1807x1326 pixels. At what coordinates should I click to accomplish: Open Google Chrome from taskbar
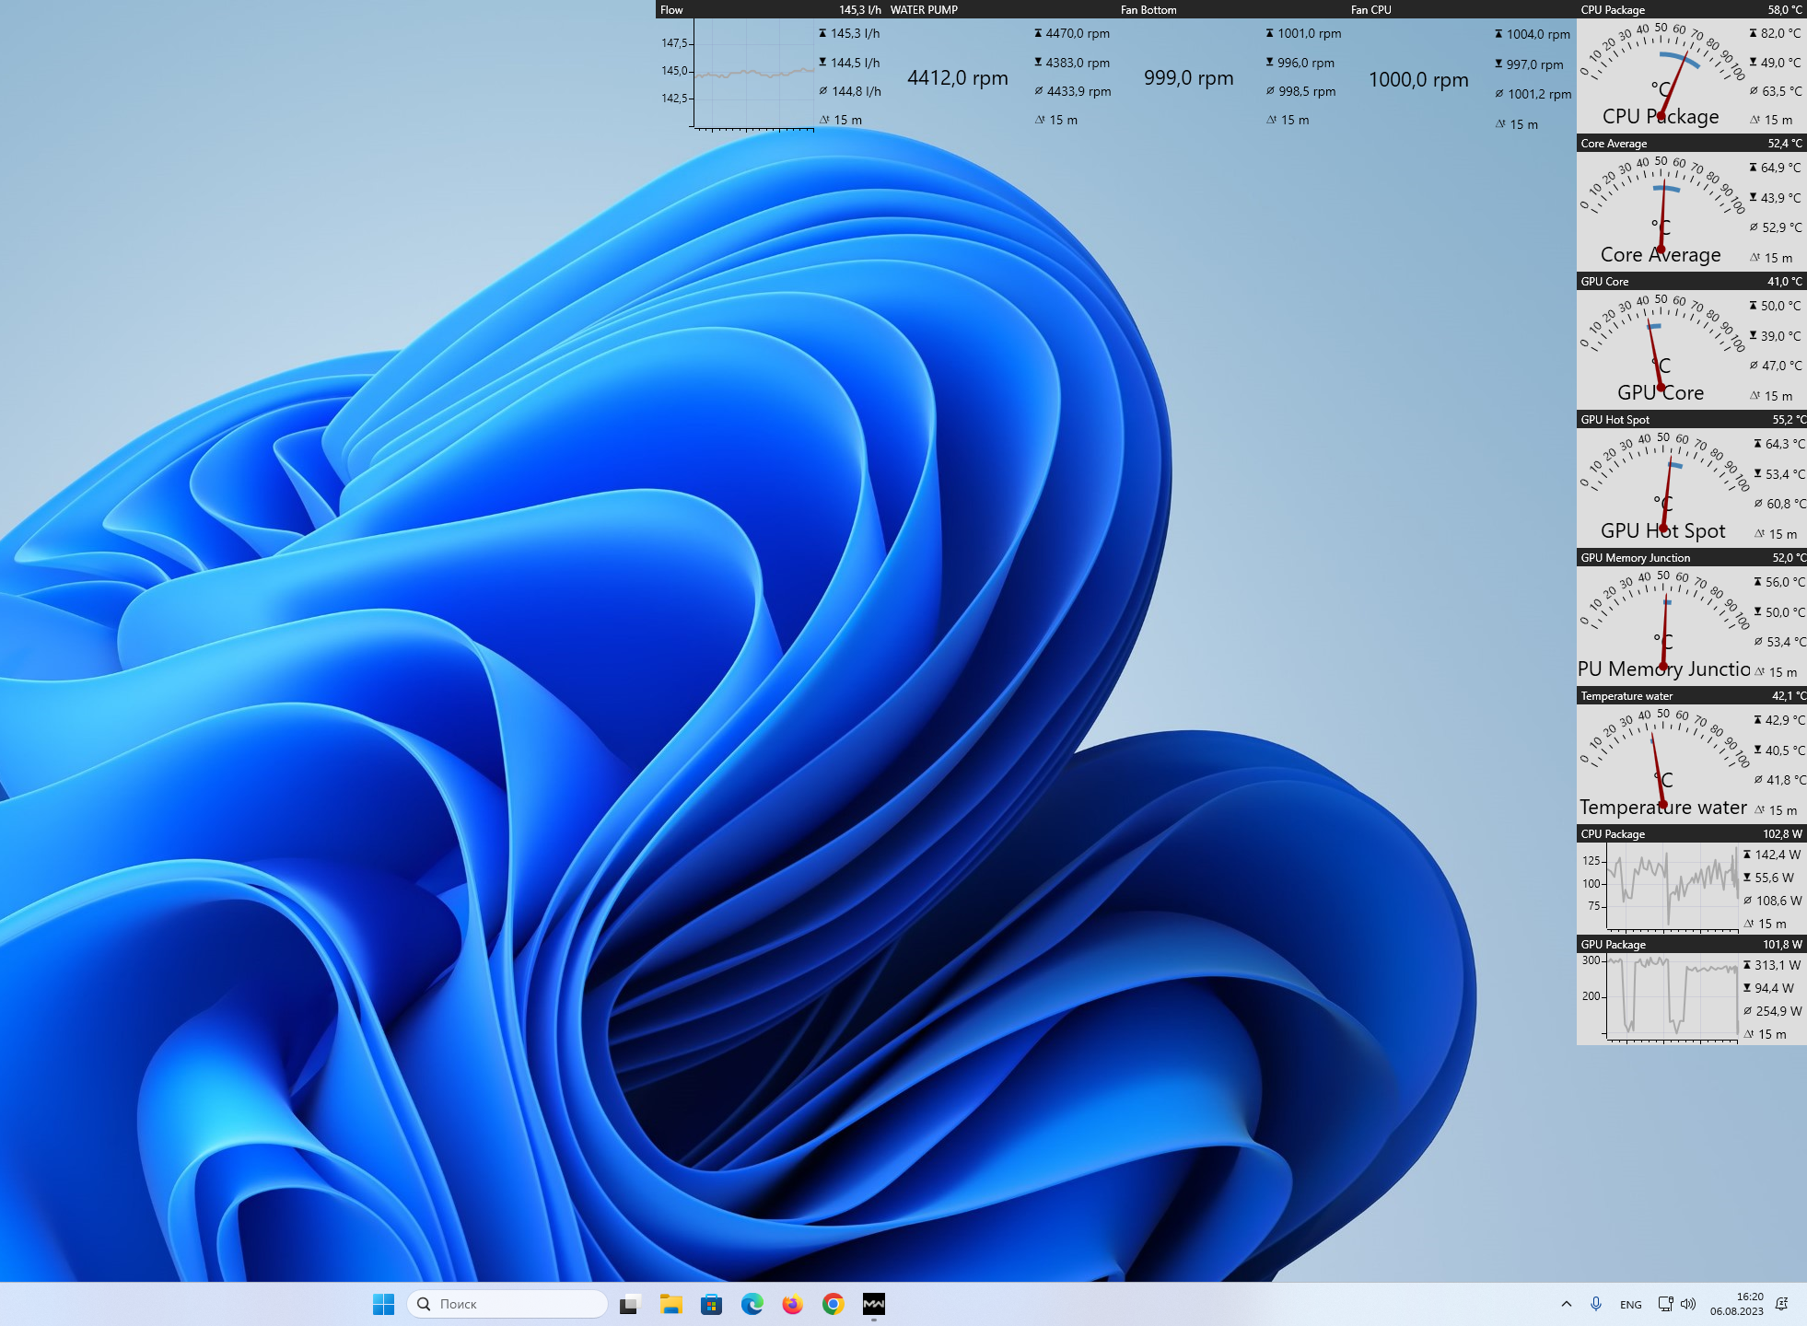click(x=833, y=1304)
